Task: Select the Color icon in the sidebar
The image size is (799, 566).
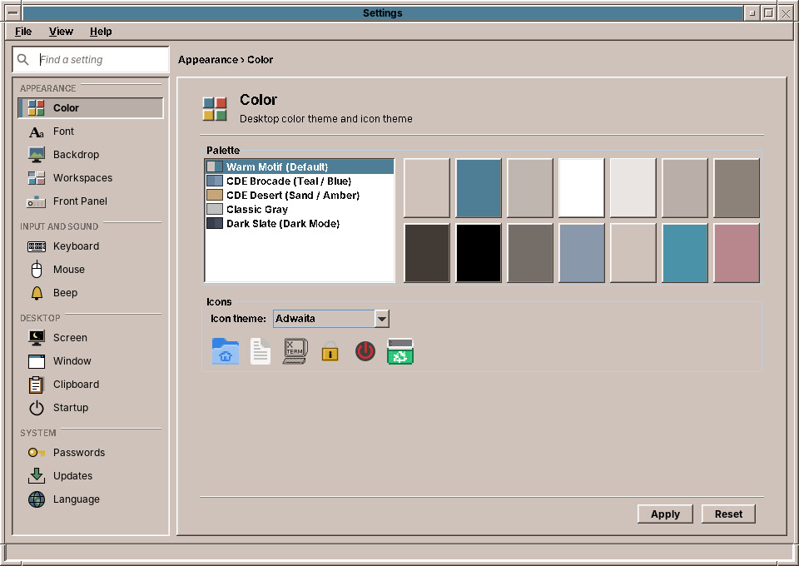Action: (x=36, y=108)
